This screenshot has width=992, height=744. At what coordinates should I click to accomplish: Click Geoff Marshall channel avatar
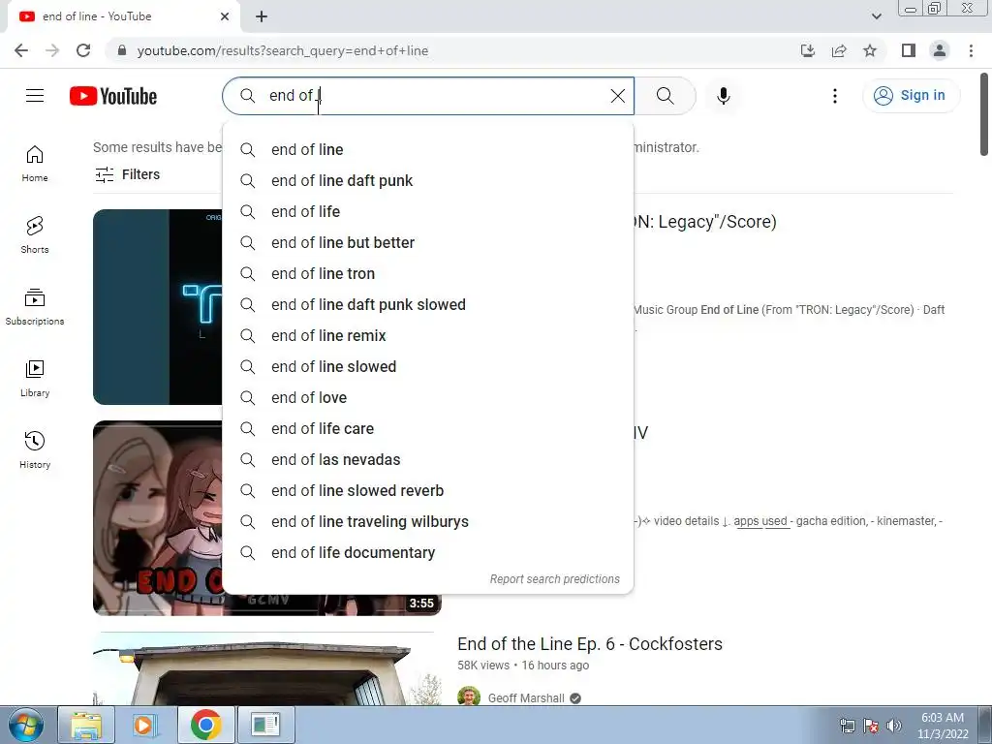(469, 697)
